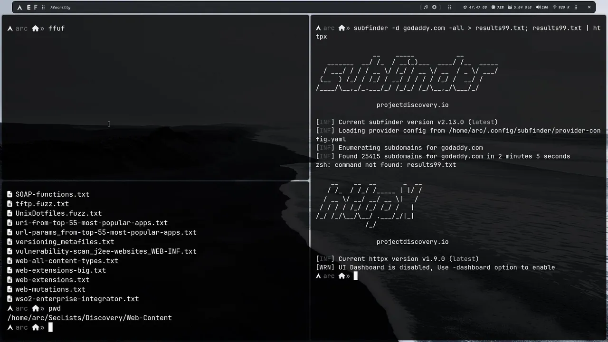Click projectdiscovery.io under the subfinder banner

[x=412, y=105]
